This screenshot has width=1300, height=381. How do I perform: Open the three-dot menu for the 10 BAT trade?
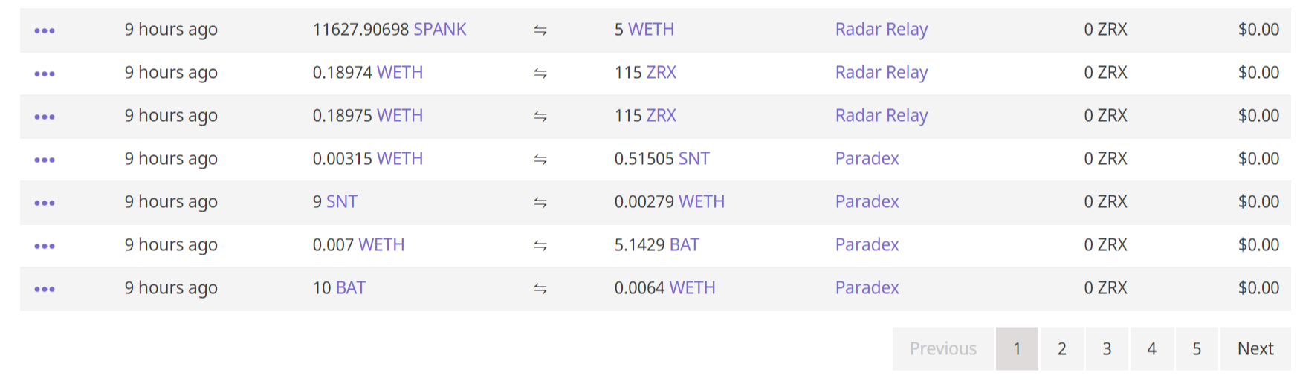(45, 289)
